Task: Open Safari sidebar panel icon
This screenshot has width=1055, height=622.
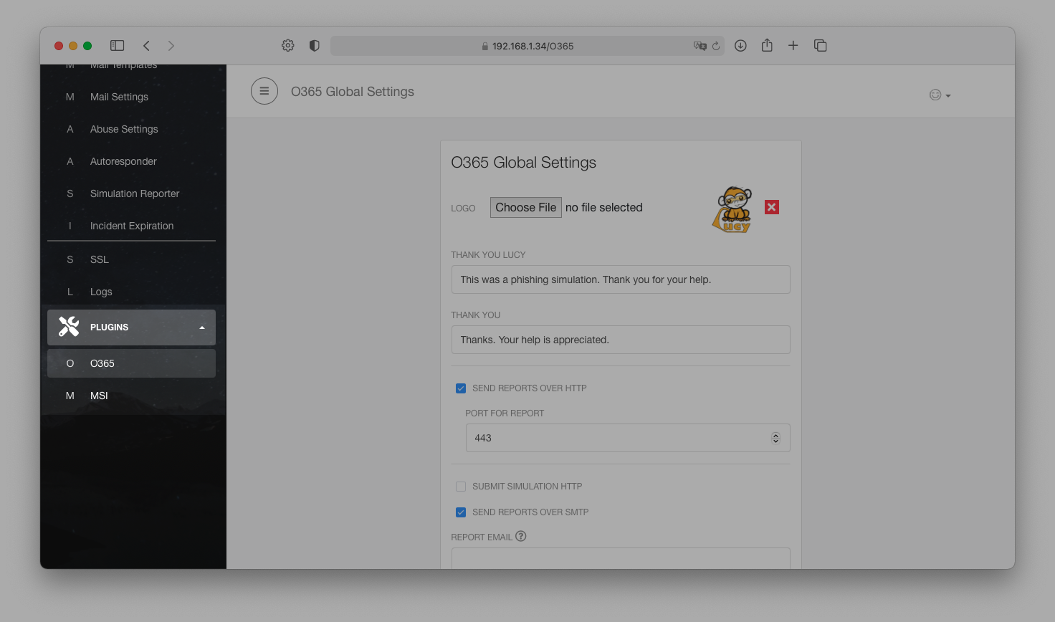Action: click(x=118, y=46)
